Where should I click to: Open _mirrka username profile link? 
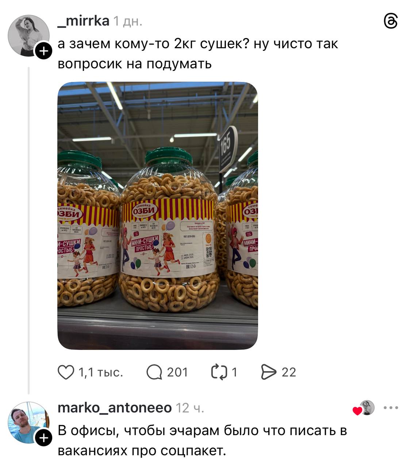[84, 21]
